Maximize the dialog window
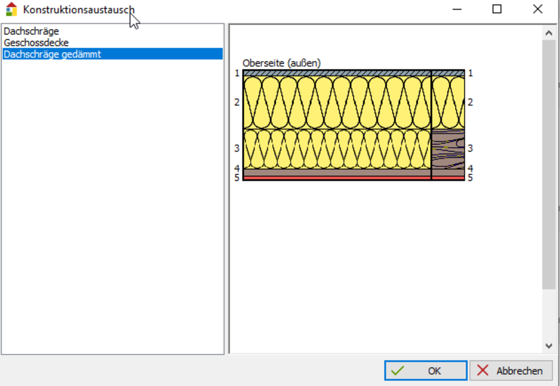The image size is (560, 386). point(497,9)
